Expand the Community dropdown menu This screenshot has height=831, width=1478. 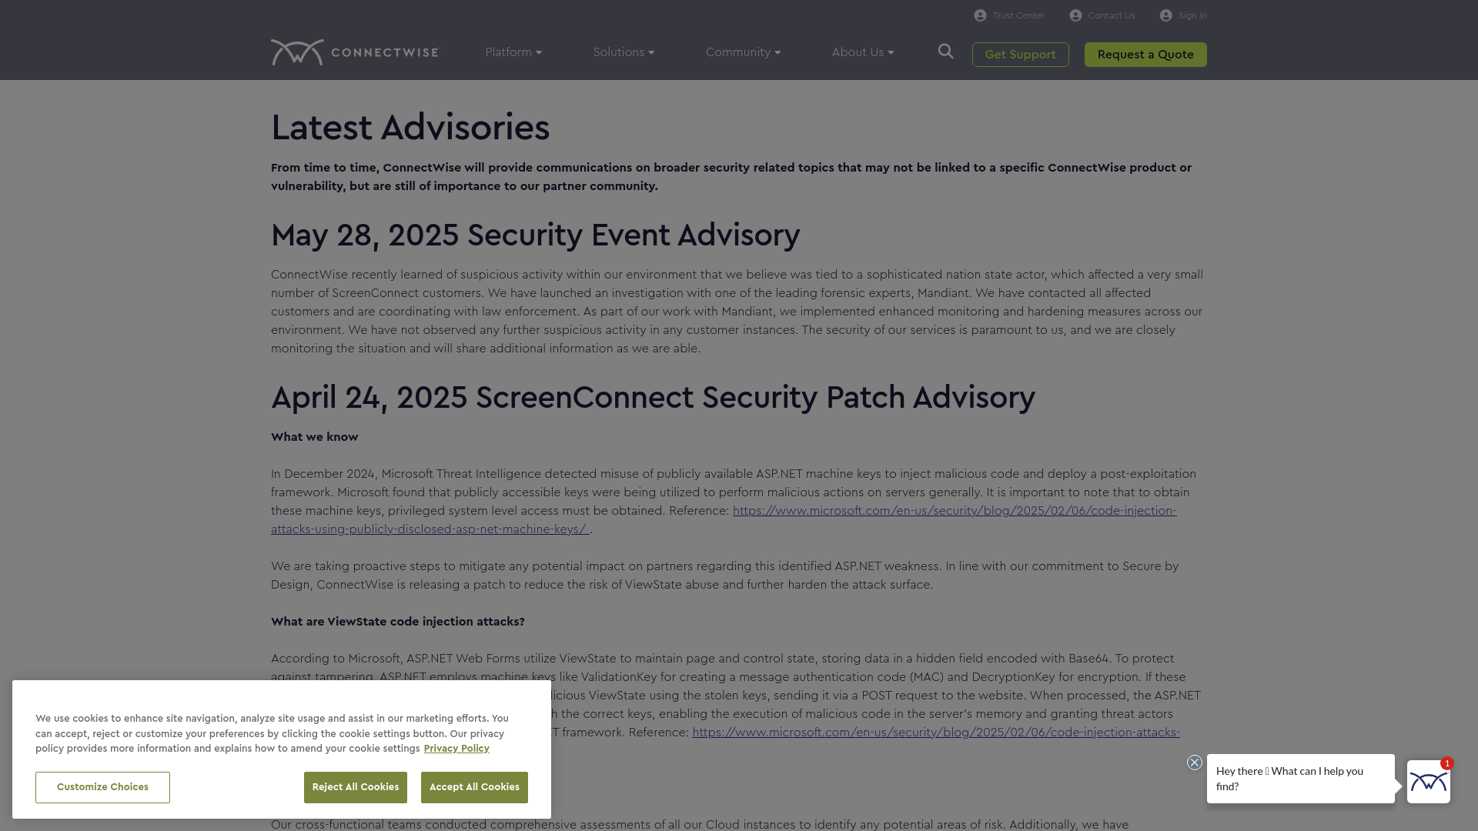(743, 52)
